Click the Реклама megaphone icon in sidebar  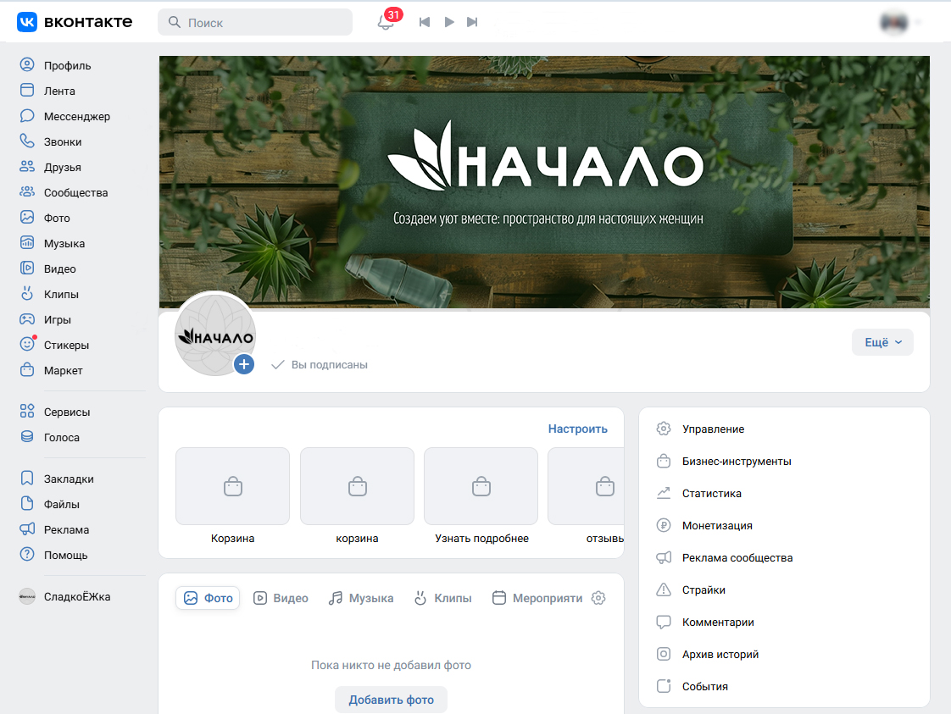pyautogui.click(x=27, y=529)
